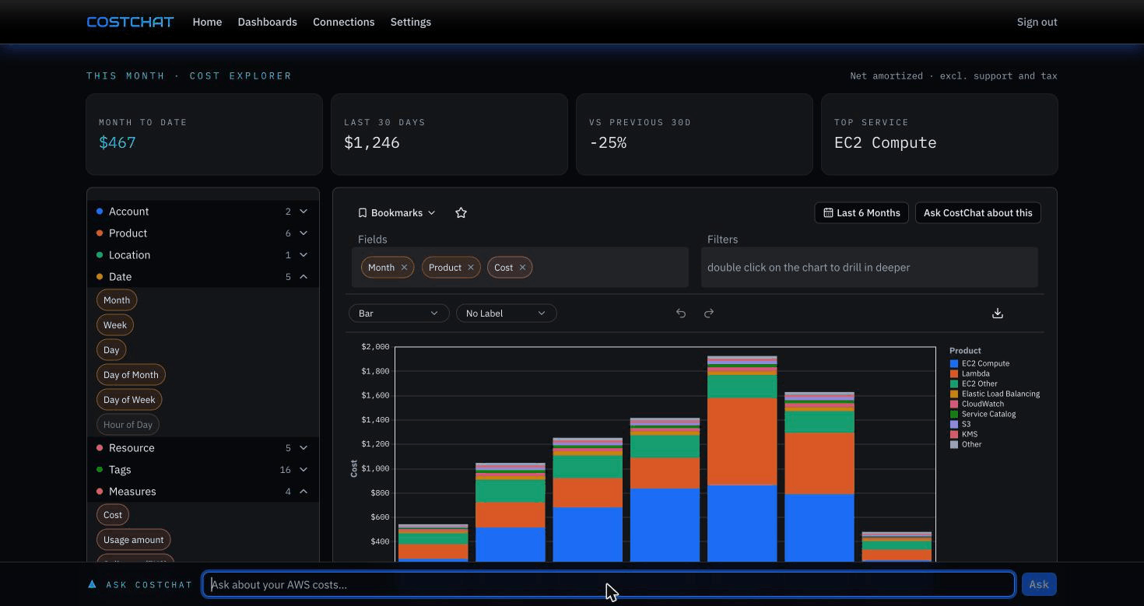The width and height of the screenshot is (1144, 606).
Task: Click the $2,000 axis label
Action: 375,347
